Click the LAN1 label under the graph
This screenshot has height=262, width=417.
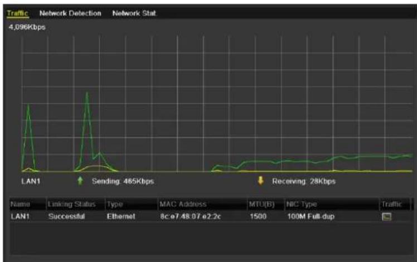click(x=31, y=181)
